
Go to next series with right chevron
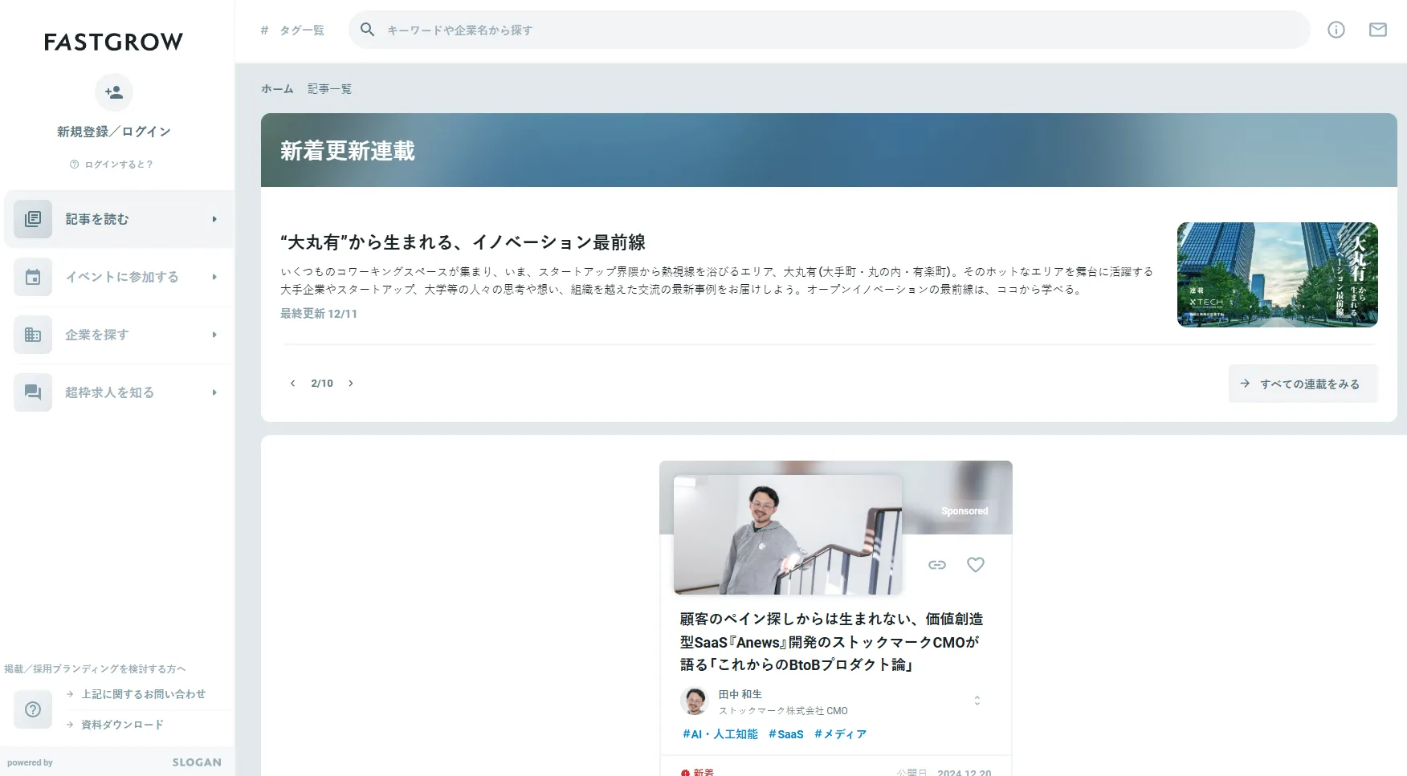pyautogui.click(x=351, y=384)
